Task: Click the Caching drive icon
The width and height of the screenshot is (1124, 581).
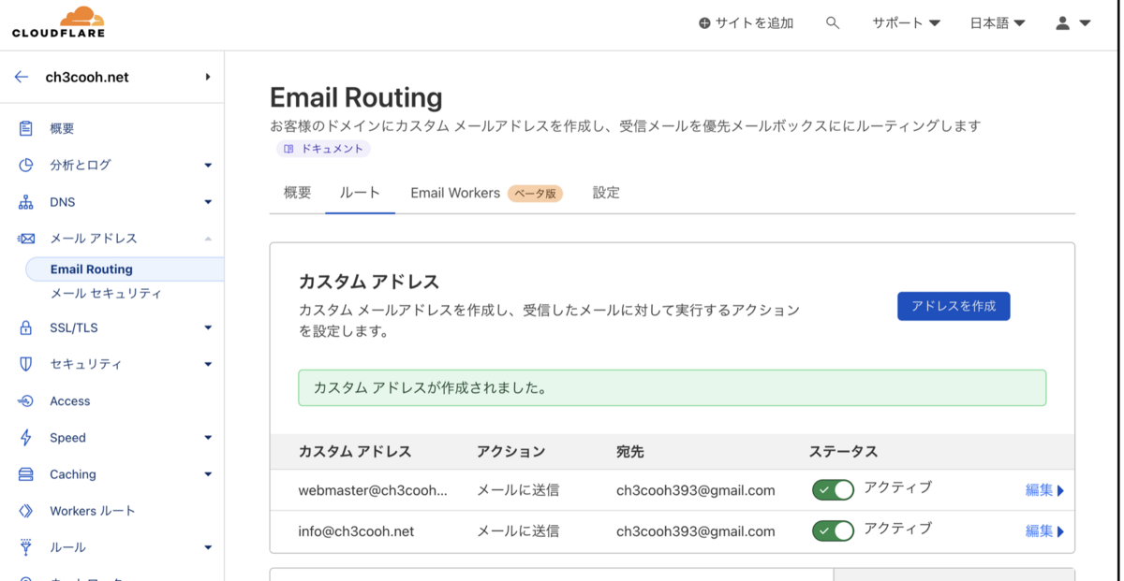Action: coord(26,474)
